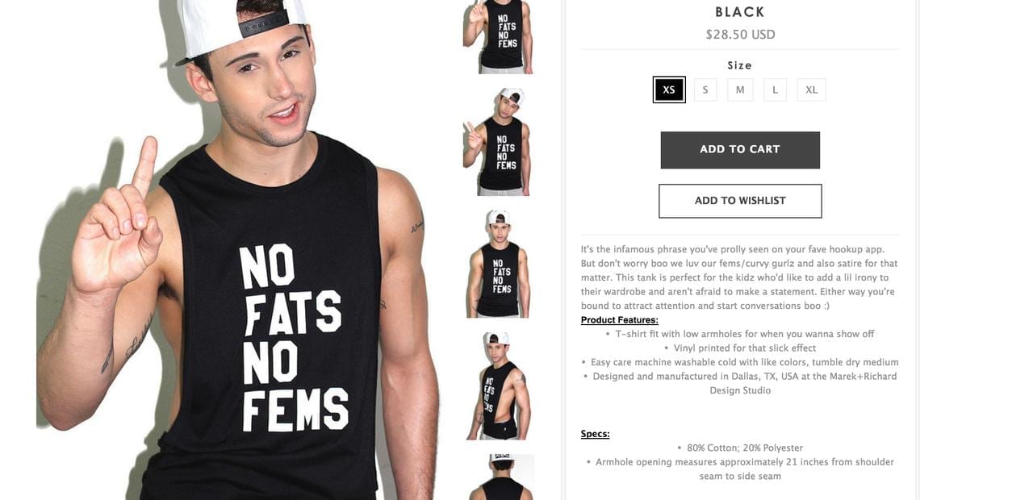
Task: Show the front-facing arms-down thumbnail
Action: tap(498, 264)
